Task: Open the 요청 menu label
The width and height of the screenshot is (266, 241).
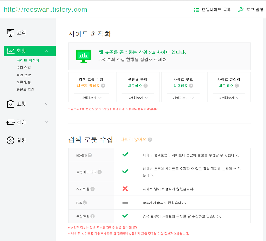Action: point(21,104)
